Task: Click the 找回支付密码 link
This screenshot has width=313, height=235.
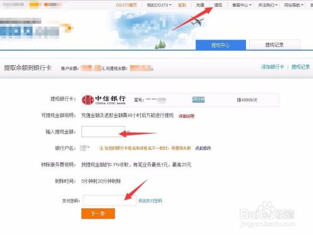Action: [x=150, y=201]
